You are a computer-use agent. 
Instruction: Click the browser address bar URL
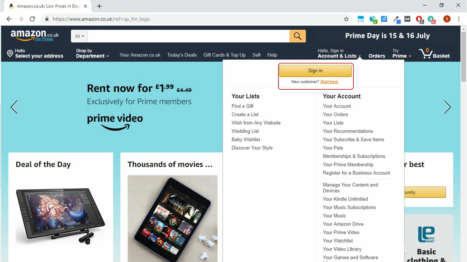(101, 19)
